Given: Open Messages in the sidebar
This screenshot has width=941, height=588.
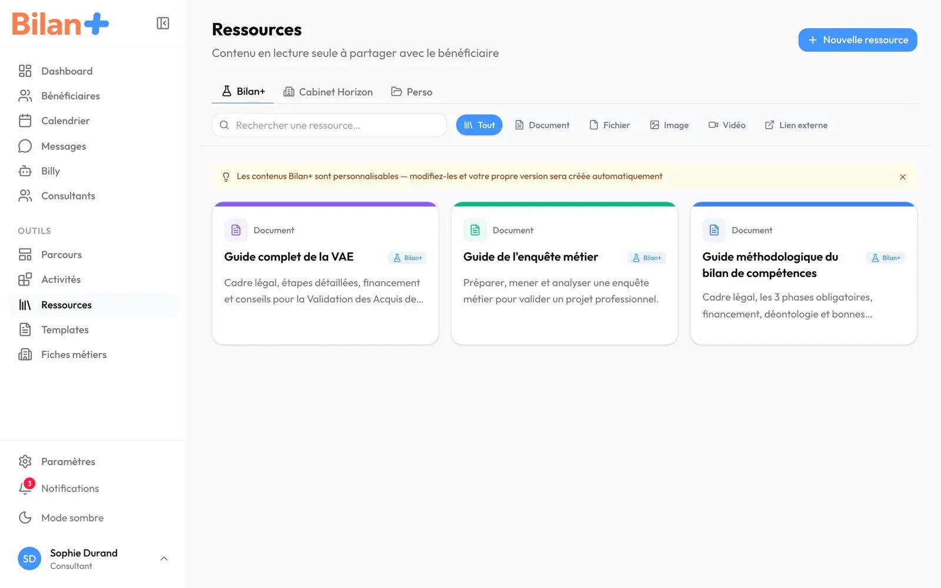Looking at the screenshot, I should coord(94,146).
